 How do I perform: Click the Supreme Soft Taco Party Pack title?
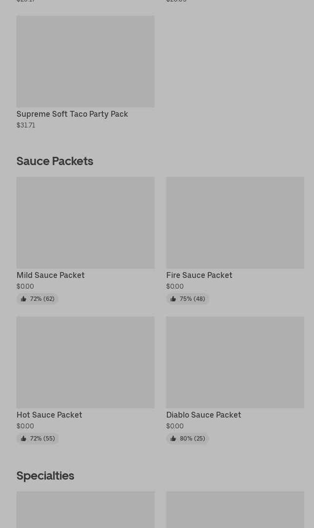[72, 114]
